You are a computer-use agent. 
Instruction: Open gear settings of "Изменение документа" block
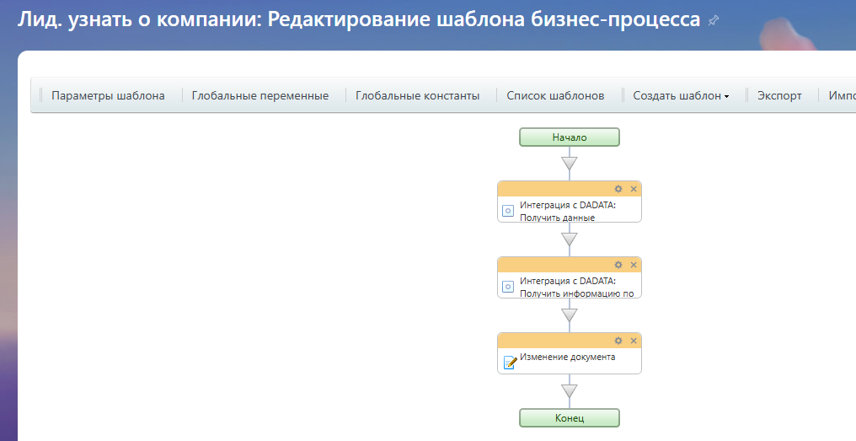pos(618,341)
